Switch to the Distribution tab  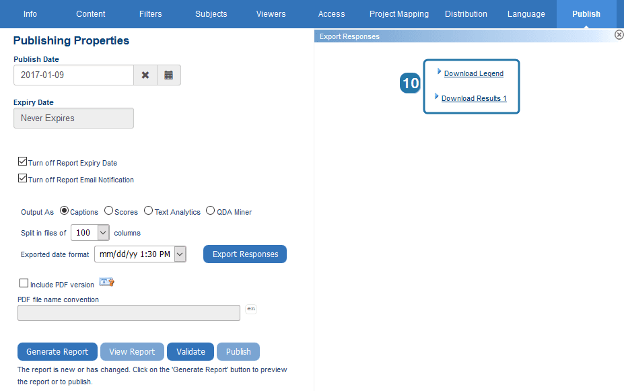coord(465,13)
